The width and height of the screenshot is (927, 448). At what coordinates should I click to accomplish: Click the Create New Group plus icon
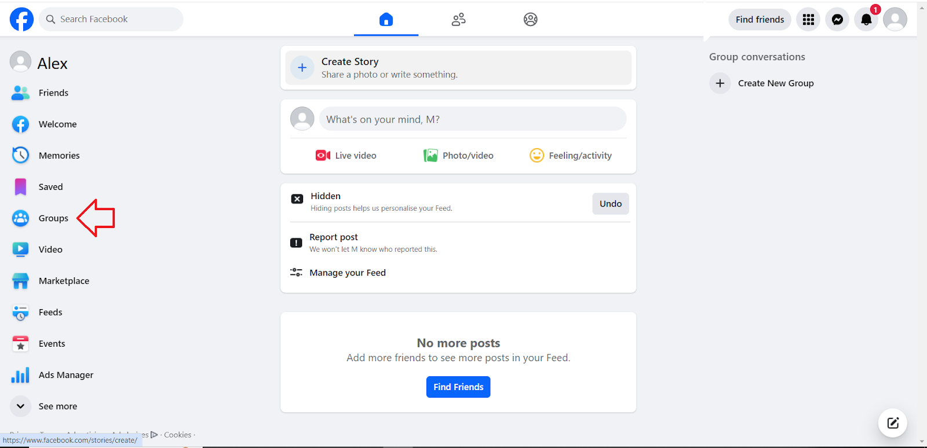pyautogui.click(x=720, y=83)
